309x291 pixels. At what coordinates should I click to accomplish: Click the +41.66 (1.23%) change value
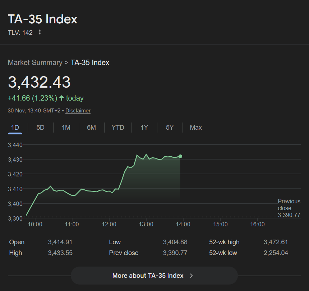tap(32, 98)
